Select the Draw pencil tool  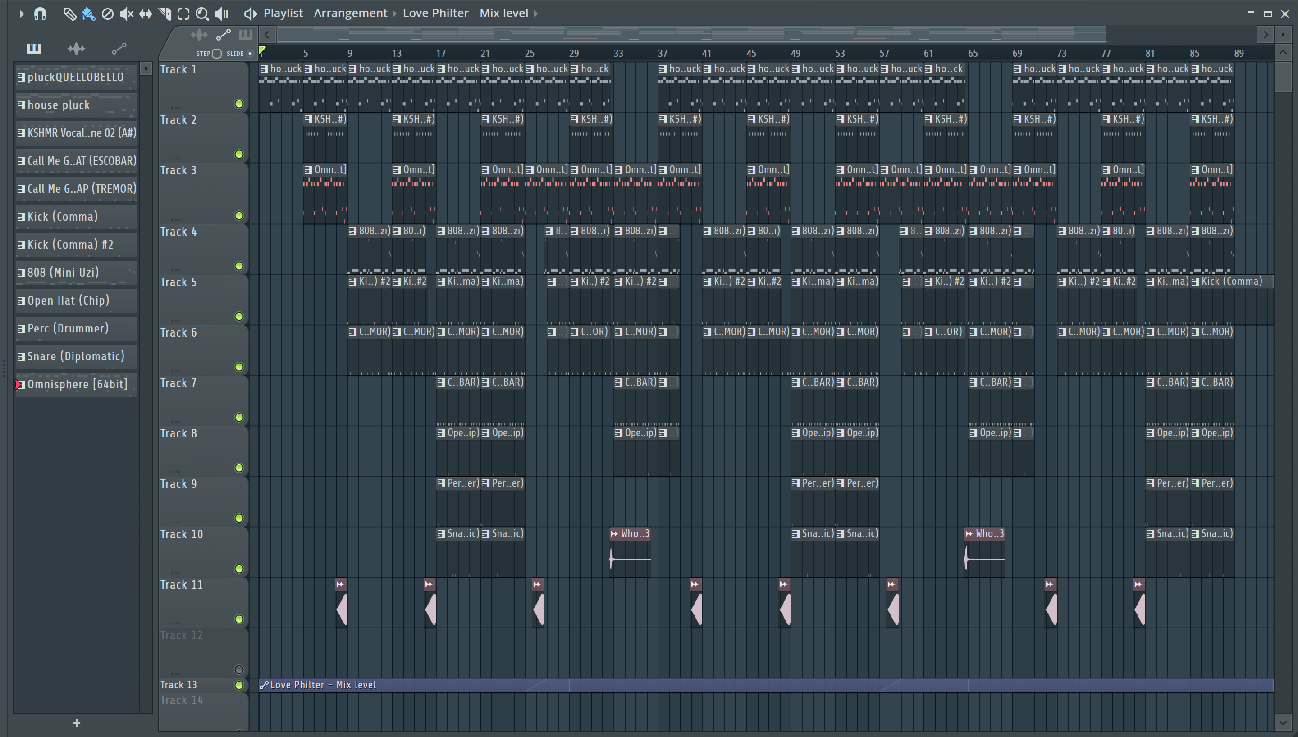click(70, 14)
